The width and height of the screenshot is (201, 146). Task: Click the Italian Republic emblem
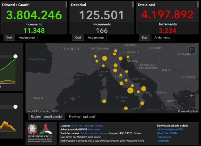(32, 129)
